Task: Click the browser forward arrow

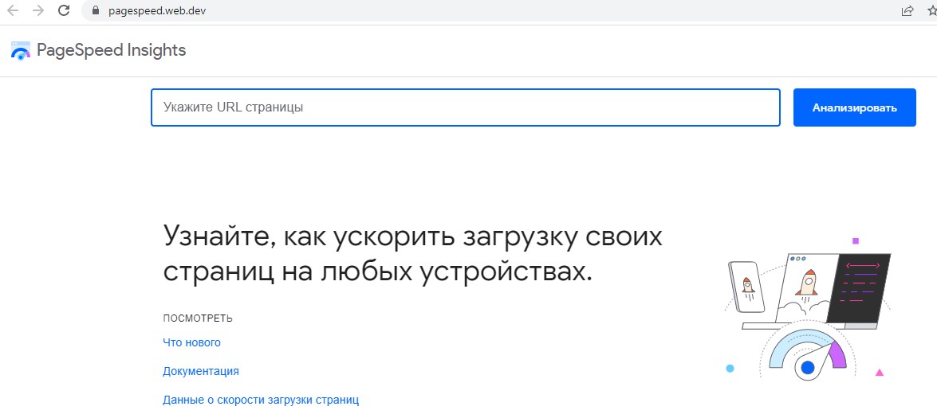Action: coord(37,11)
